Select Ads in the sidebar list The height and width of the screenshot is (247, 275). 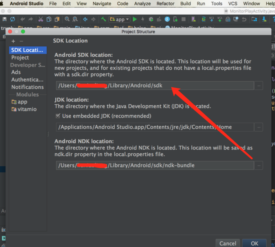16,72
